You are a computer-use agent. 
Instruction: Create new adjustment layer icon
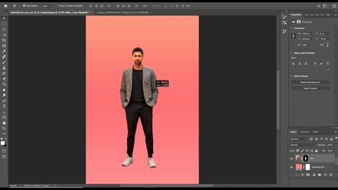coord(314,175)
